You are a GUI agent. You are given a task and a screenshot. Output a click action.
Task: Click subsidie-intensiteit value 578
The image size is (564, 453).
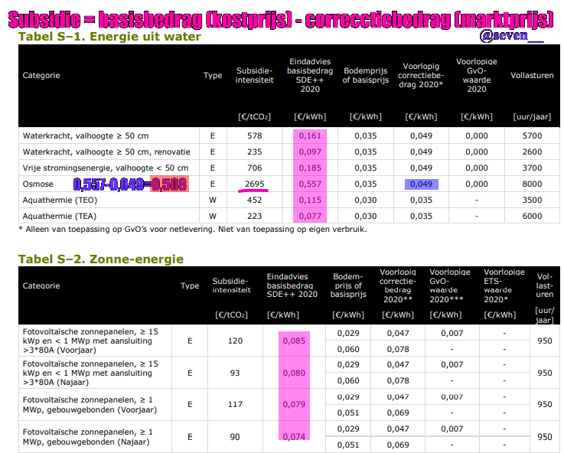(x=254, y=136)
